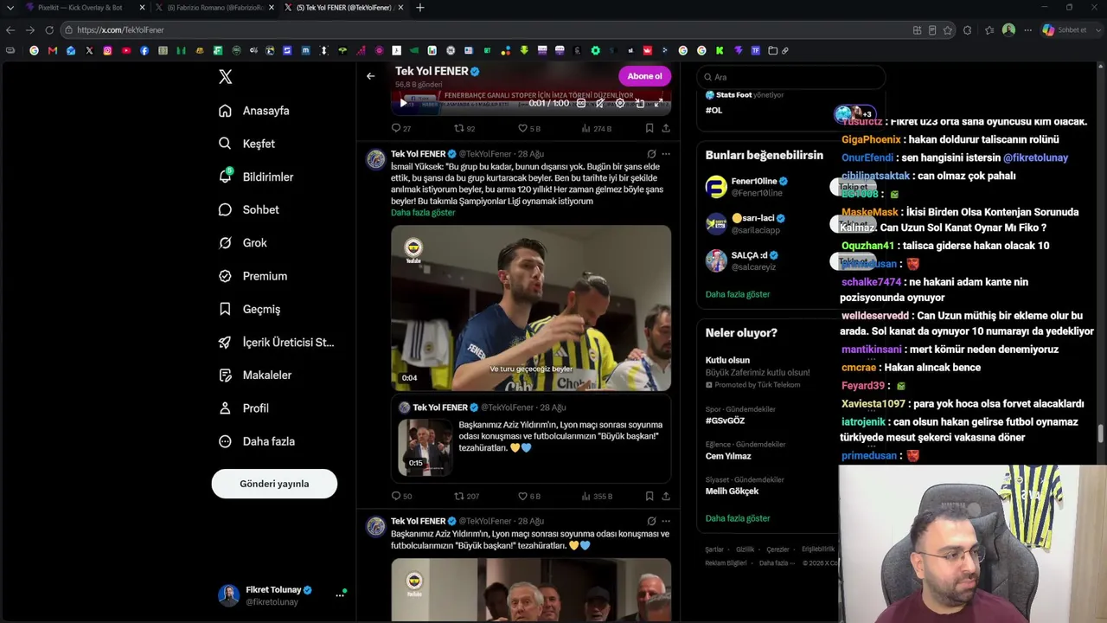Repost the post with 207 reposts
This screenshot has height=623, width=1107.
(x=467, y=497)
